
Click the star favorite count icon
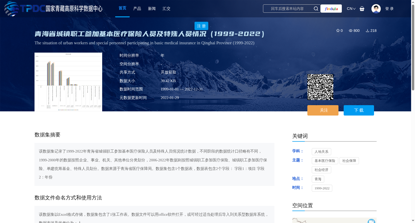(x=338, y=31)
